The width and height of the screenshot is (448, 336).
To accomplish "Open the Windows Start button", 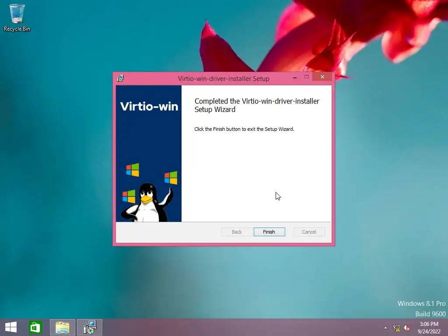I will pyautogui.click(x=11, y=327).
